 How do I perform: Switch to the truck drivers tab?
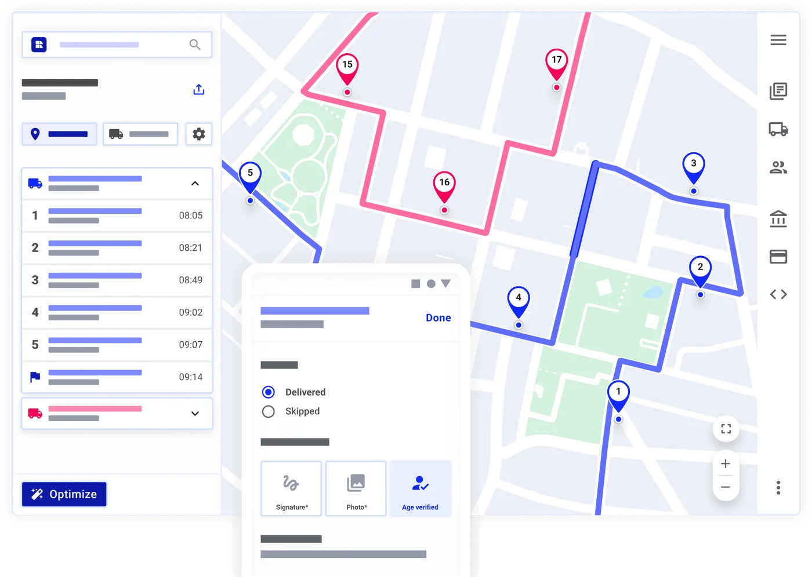tap(140, 134)
